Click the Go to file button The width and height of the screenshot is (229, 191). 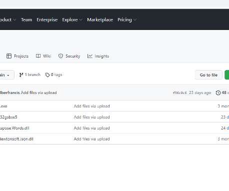point(208,75)
